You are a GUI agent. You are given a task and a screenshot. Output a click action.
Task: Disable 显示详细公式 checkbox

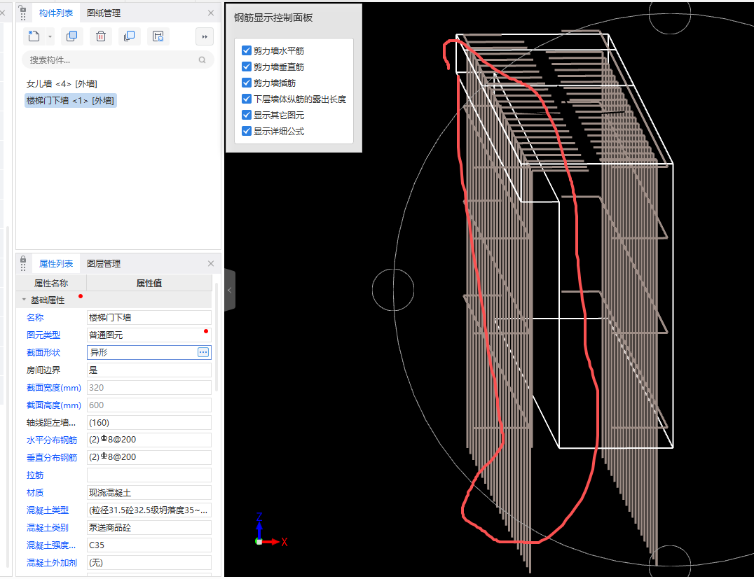click(246, 131)
